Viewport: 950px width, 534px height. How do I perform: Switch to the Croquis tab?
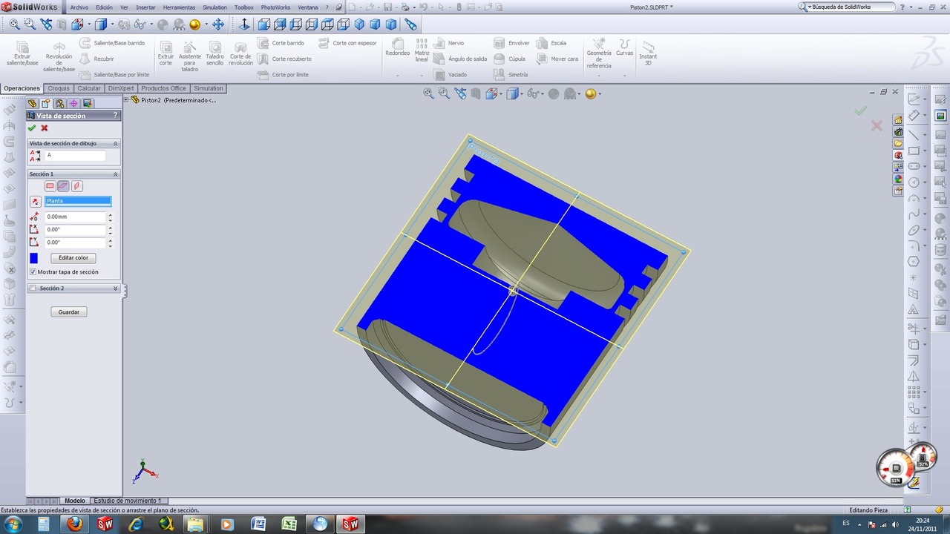pyautogui.click(x=59, y=88)
